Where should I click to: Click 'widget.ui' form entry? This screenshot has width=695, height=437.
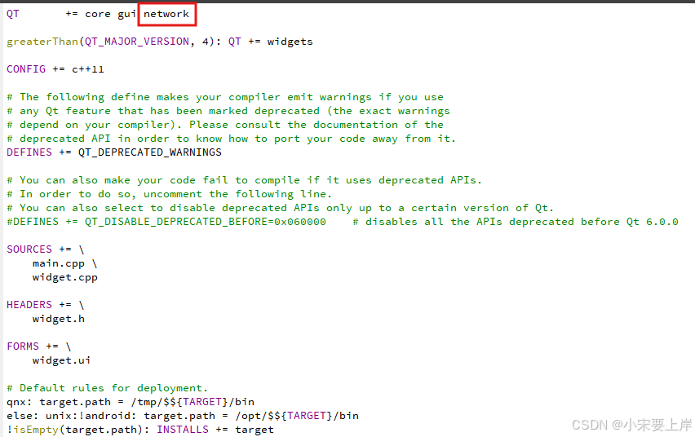pyautogui.click(x=62, y=360)
